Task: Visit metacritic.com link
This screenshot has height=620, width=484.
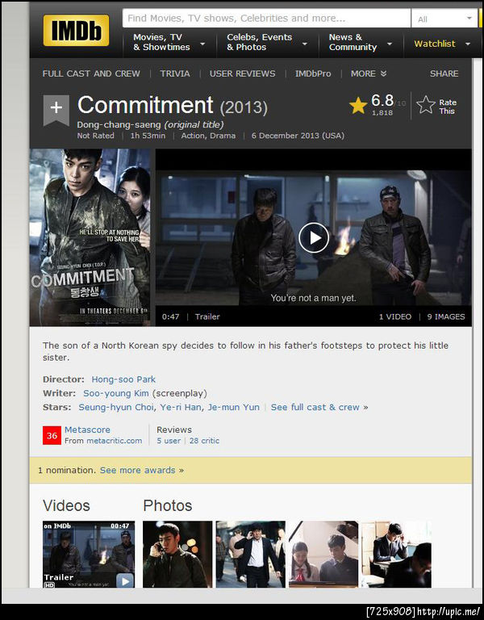Action: [115, 441]
